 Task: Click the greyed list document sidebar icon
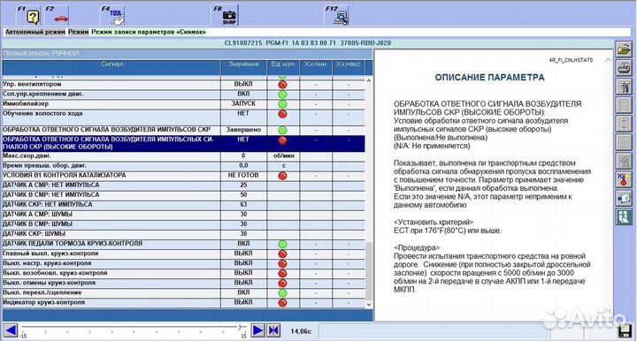624,105
